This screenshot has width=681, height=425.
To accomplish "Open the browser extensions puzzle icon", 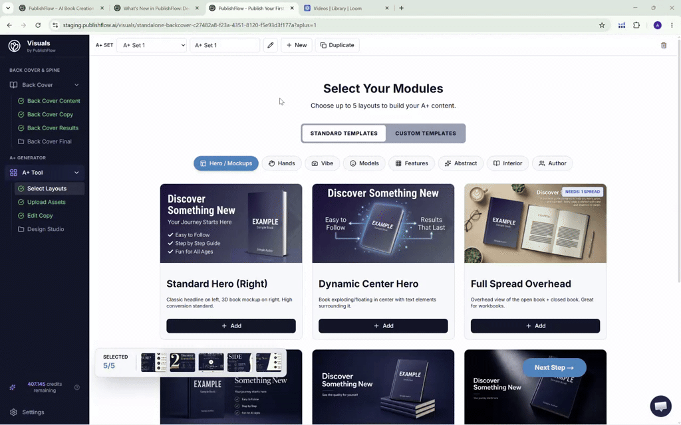I will point(636,25).
